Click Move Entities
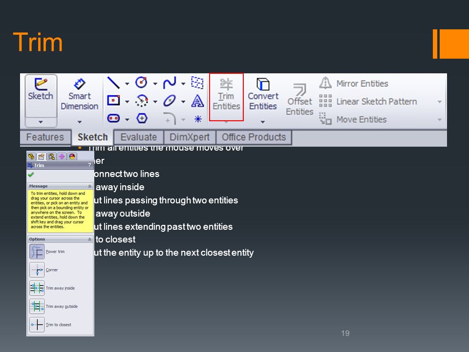The height and width of the screenshot is (352, 469). click(x=353, y=119)
